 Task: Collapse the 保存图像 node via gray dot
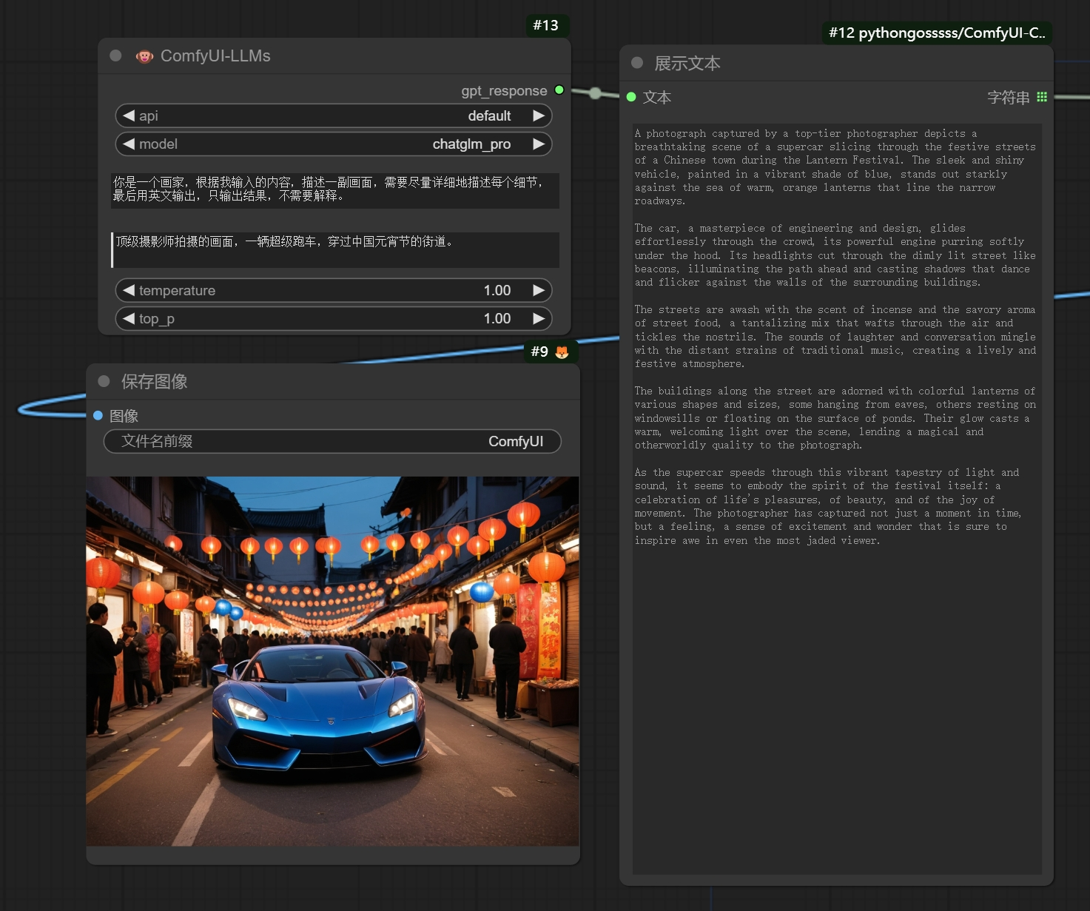tap(104, 381)
